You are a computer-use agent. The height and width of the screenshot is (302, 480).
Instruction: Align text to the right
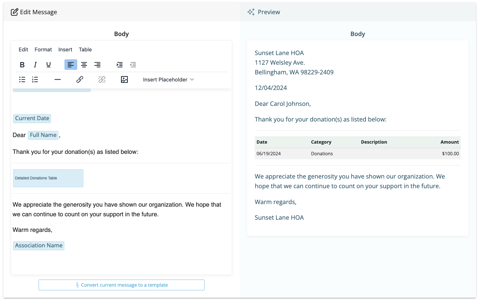(x=97, y=65)
